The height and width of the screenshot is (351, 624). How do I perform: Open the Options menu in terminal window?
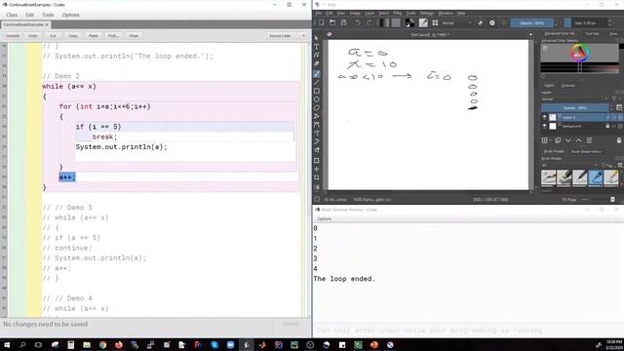click(x=324, y=218)
